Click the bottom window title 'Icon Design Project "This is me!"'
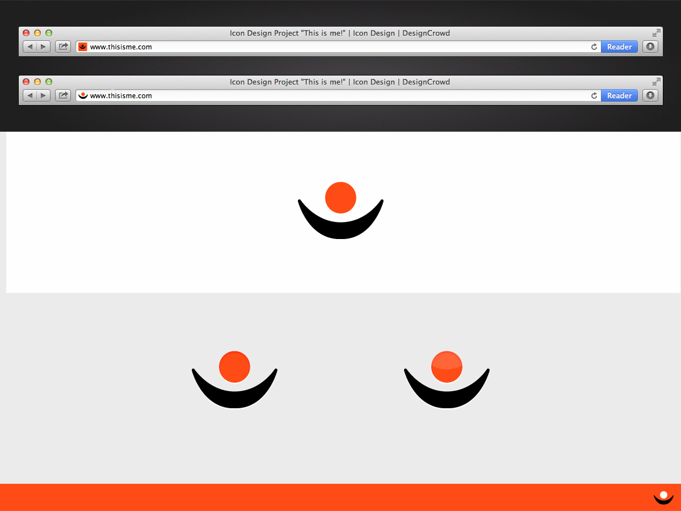 287,82
